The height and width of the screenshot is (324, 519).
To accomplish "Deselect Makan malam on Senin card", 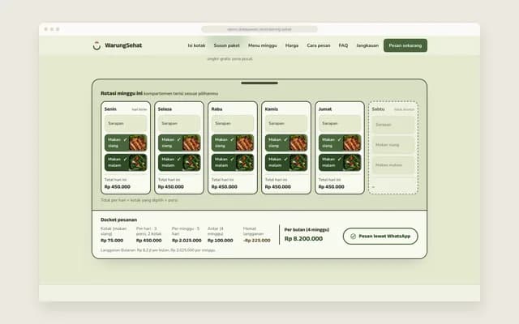I will [126, 162].
